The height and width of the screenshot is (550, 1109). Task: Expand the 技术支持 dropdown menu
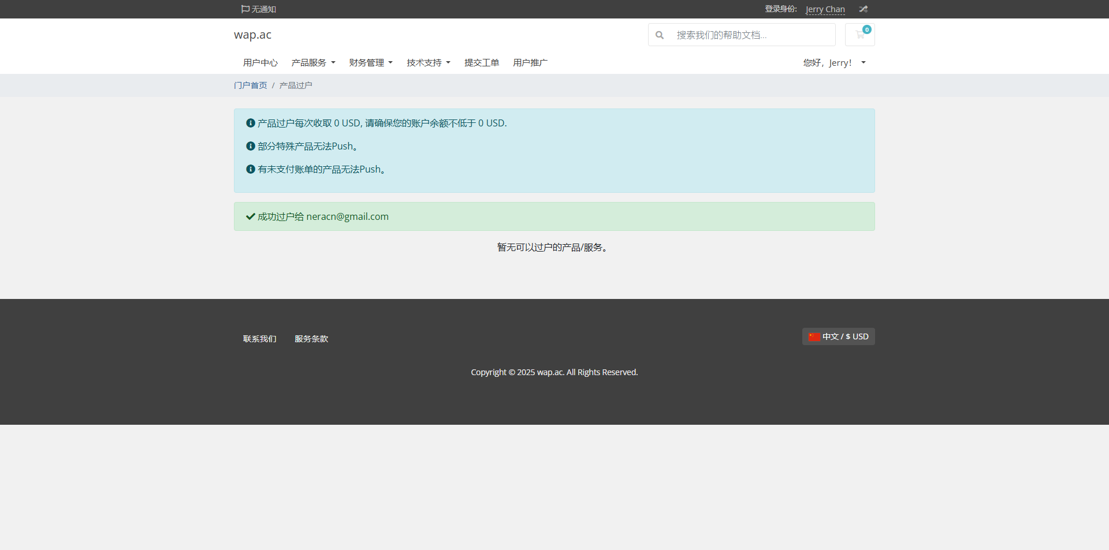(x=428, y=62)
